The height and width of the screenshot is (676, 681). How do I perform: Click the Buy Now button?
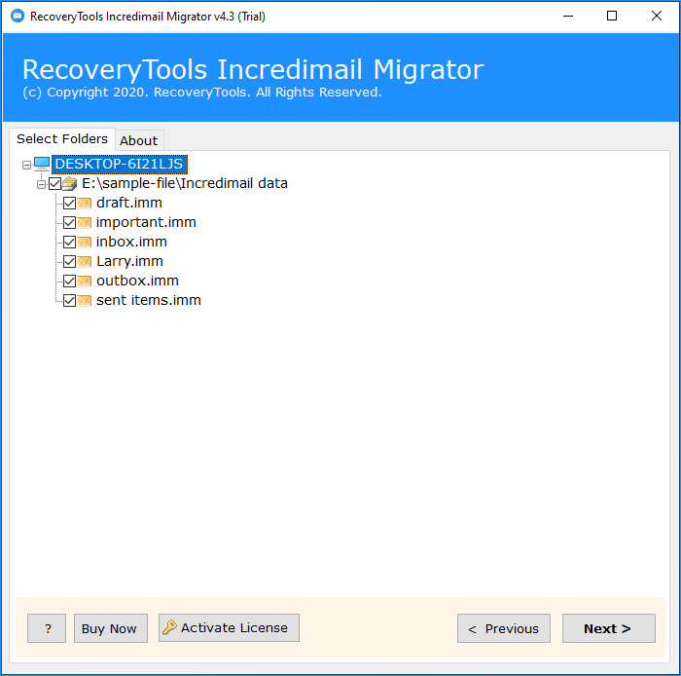[x=111, y=628]
